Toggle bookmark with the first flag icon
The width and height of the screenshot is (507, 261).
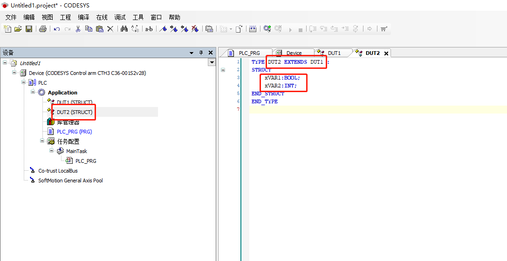[x=163, y=29]
